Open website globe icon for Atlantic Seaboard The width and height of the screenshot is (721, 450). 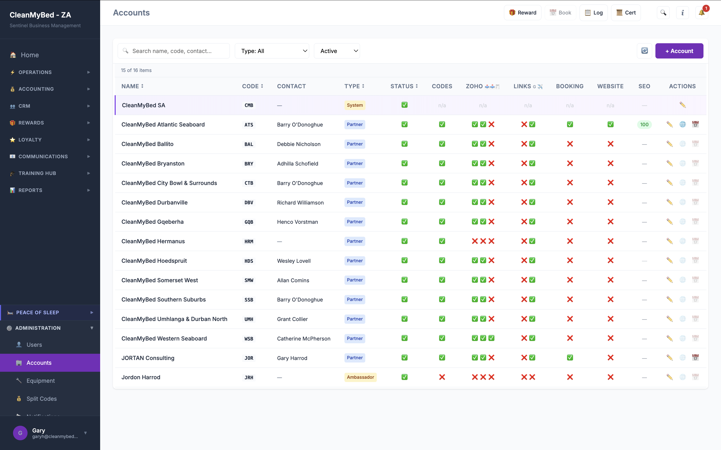682,124
